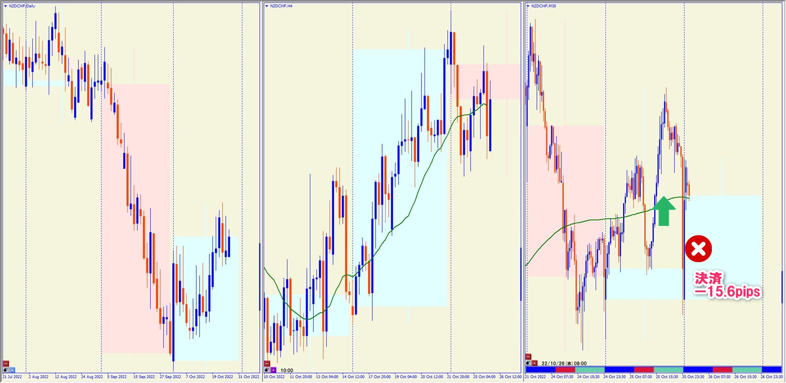This screenshot has height=383, width=786.
Task: Click red minus icon in Daily chart
Action: (6, 363)
